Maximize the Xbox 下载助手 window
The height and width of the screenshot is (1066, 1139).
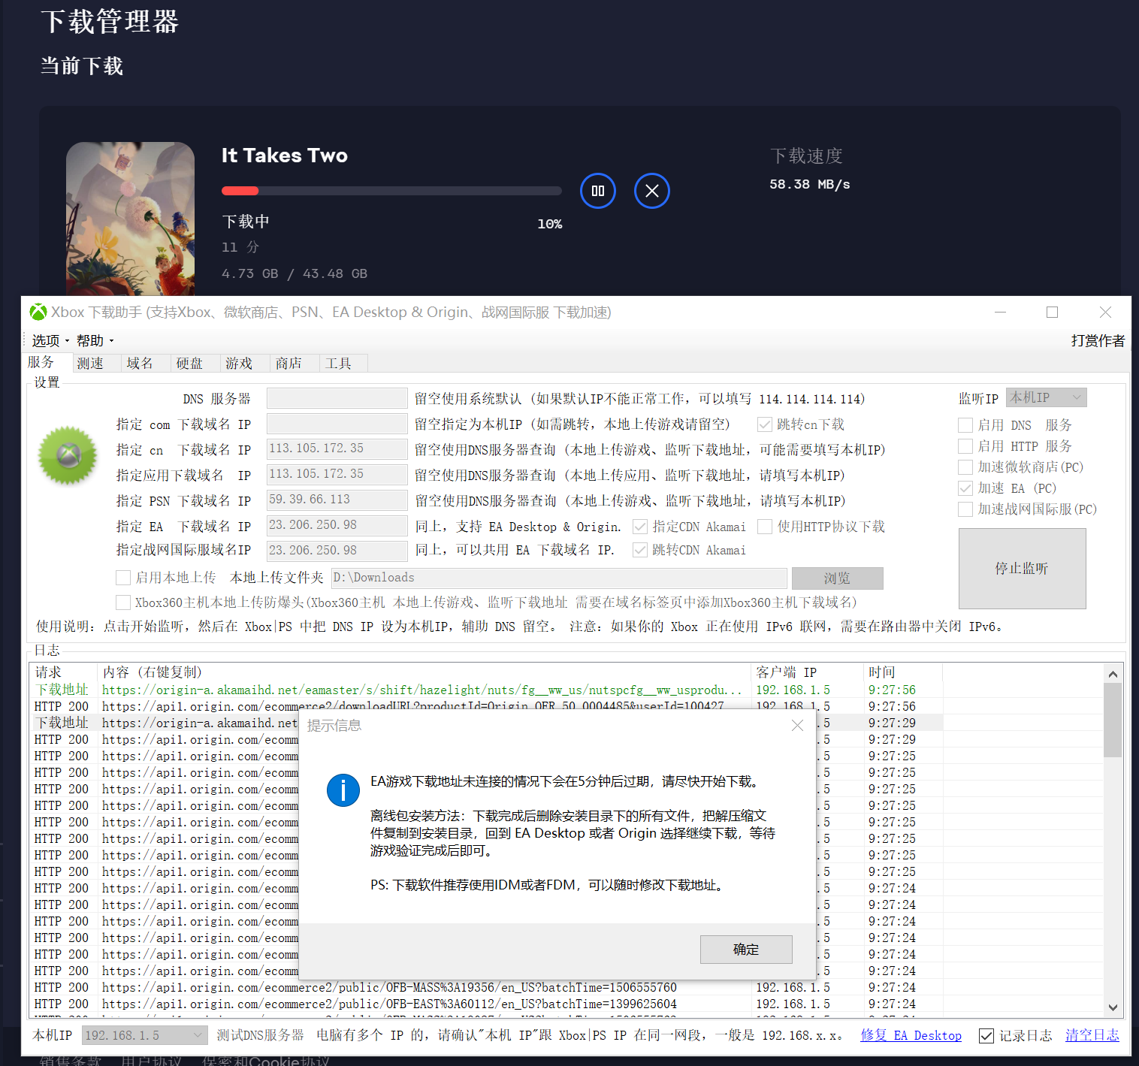pyautogui.click(x=1052, y=312)
